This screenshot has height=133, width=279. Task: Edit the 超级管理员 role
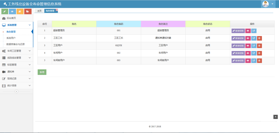click(254, 31)
